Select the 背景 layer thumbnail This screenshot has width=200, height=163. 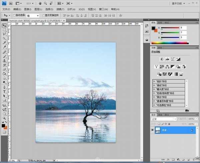click(158, 130)
